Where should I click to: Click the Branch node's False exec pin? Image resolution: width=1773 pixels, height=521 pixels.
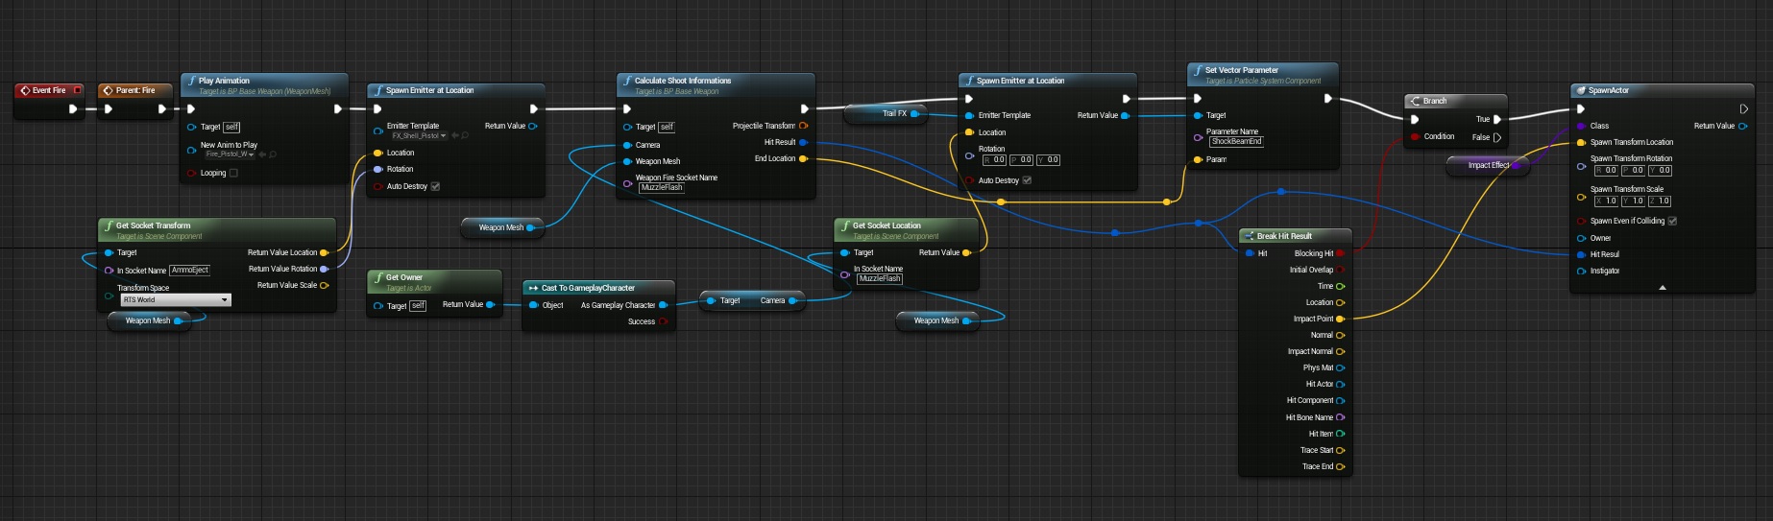pos(1496,136)
